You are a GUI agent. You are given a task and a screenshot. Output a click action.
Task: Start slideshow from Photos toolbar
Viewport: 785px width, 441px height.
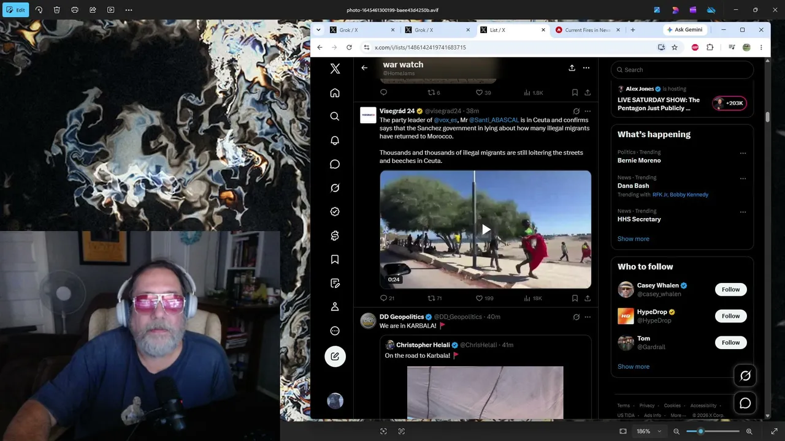click(110, 10)
